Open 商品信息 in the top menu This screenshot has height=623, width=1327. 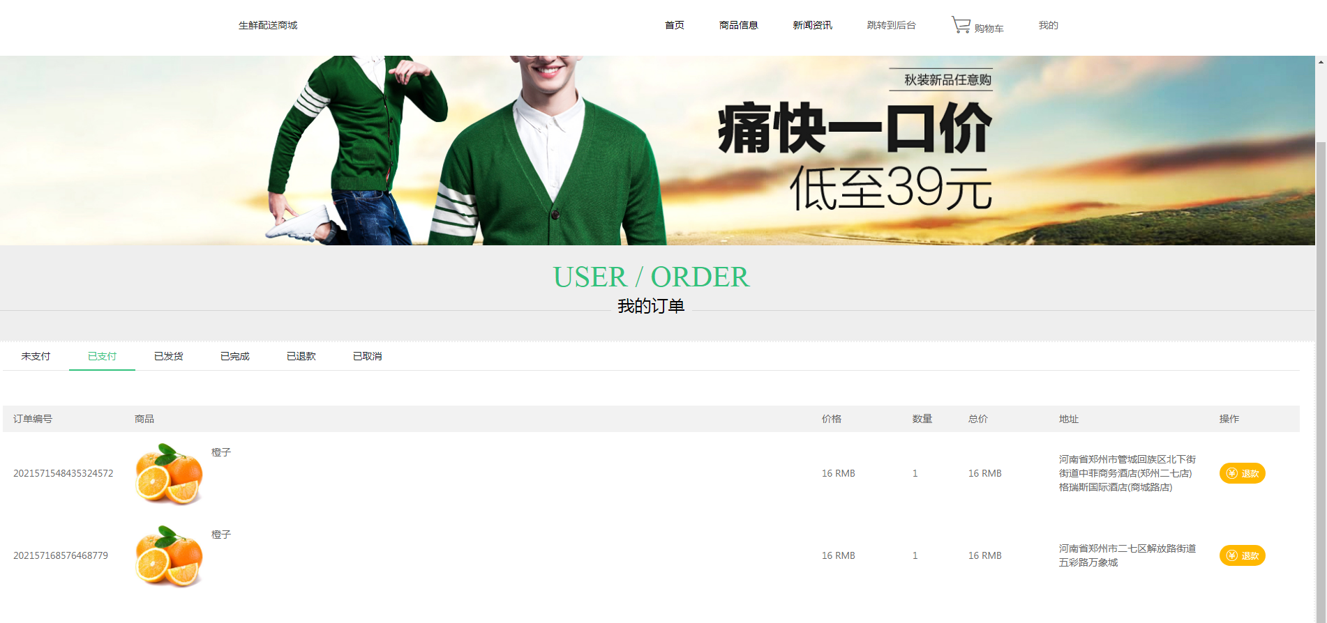point(739,25)
